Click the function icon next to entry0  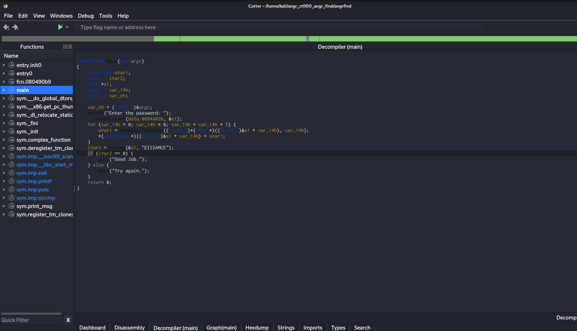point(12,74)
